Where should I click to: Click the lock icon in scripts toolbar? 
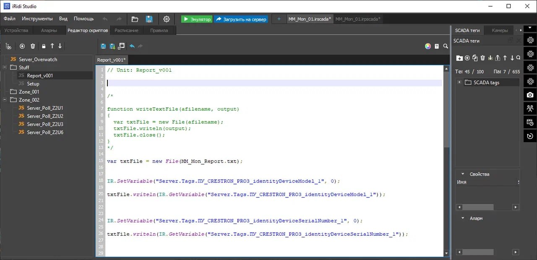[x=44, y=46]
